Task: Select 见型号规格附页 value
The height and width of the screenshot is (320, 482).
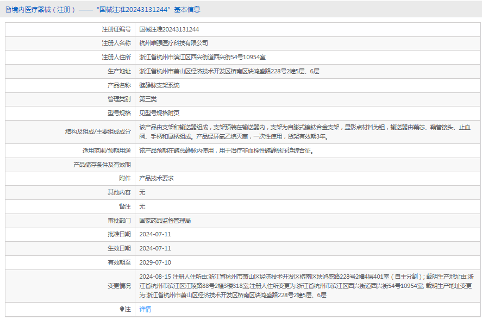Action: [x=159, y=113]
